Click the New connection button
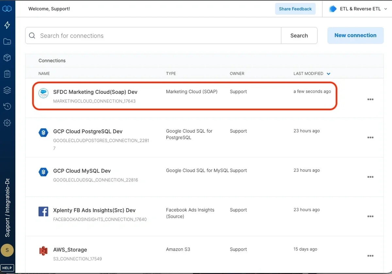Screen dimensions: 392x274 pyautogui.click(x=355, y=35)
